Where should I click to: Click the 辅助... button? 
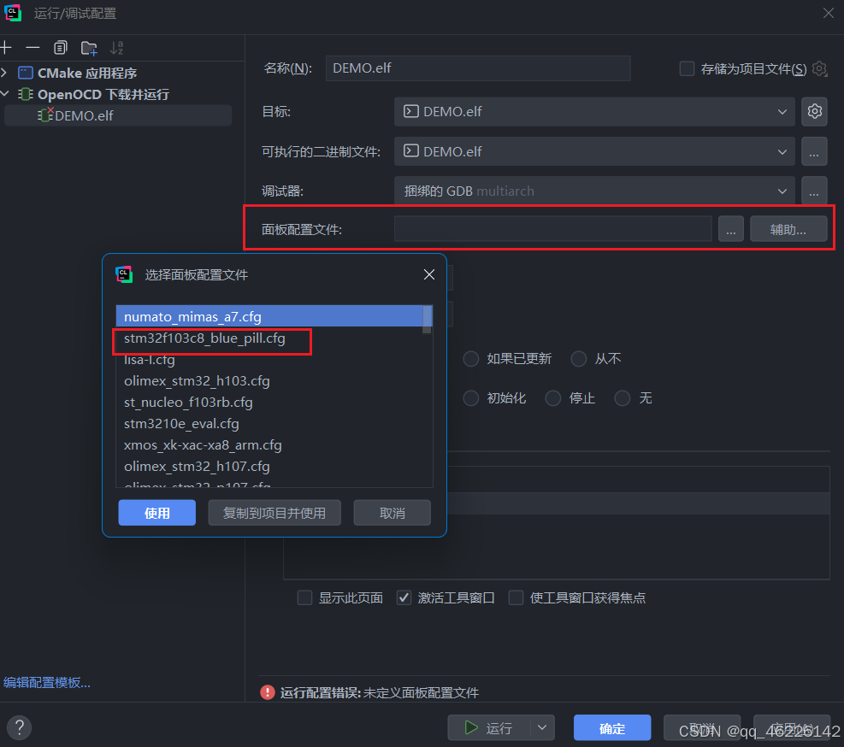[x=788, y=229]
